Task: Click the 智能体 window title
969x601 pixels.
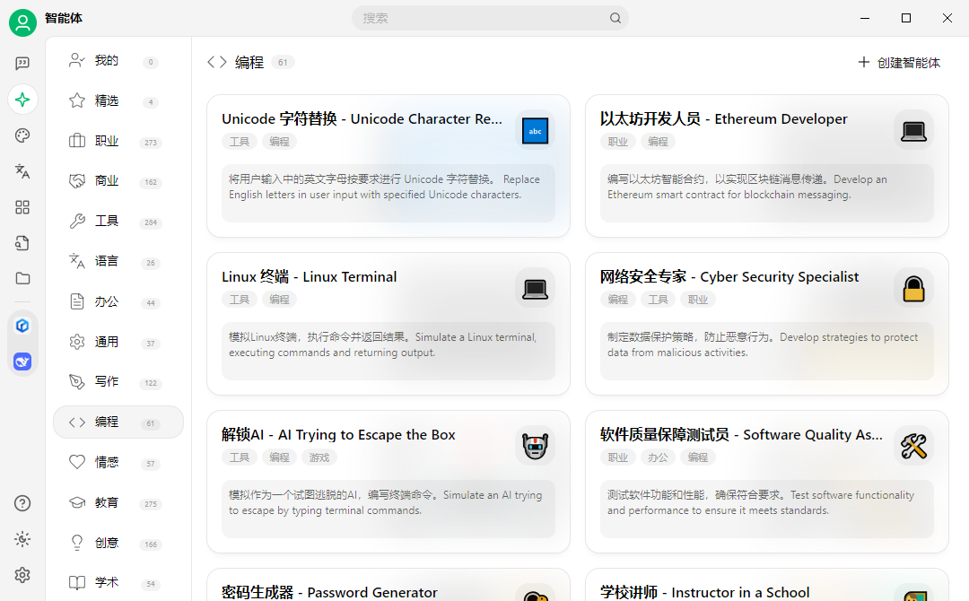Action: coord(64,19)
